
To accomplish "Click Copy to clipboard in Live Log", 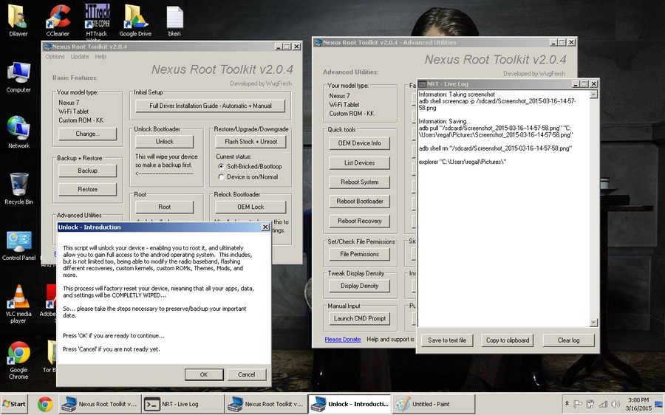I will (x=507, y=340).
